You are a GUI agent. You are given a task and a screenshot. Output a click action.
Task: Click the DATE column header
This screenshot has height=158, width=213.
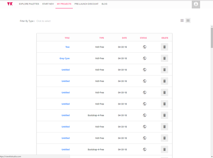[124, 38]
